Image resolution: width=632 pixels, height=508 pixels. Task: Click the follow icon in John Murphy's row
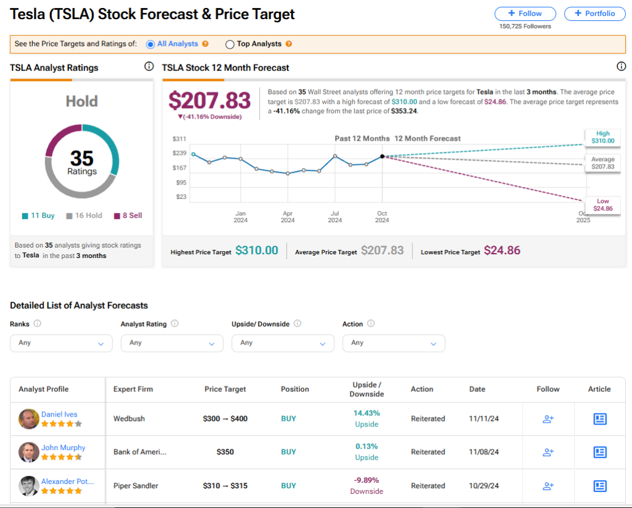pyautogui.click(x=548, y=452)
